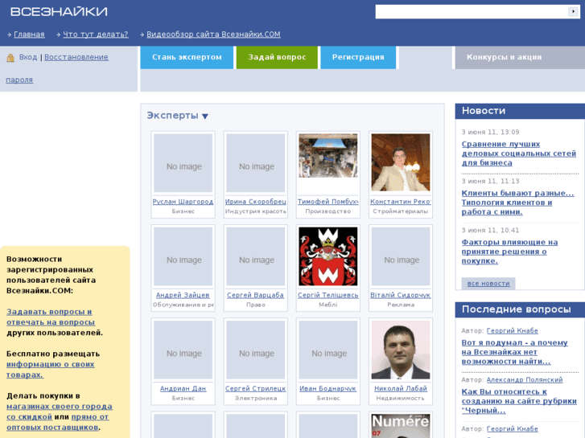This screenshot has width=585, height=438.
Task: Click the name link Константин Реко
Action: click(x=401, y=202)
